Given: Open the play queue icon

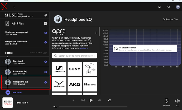Looking at the screenshot, I should click(109, 100).
